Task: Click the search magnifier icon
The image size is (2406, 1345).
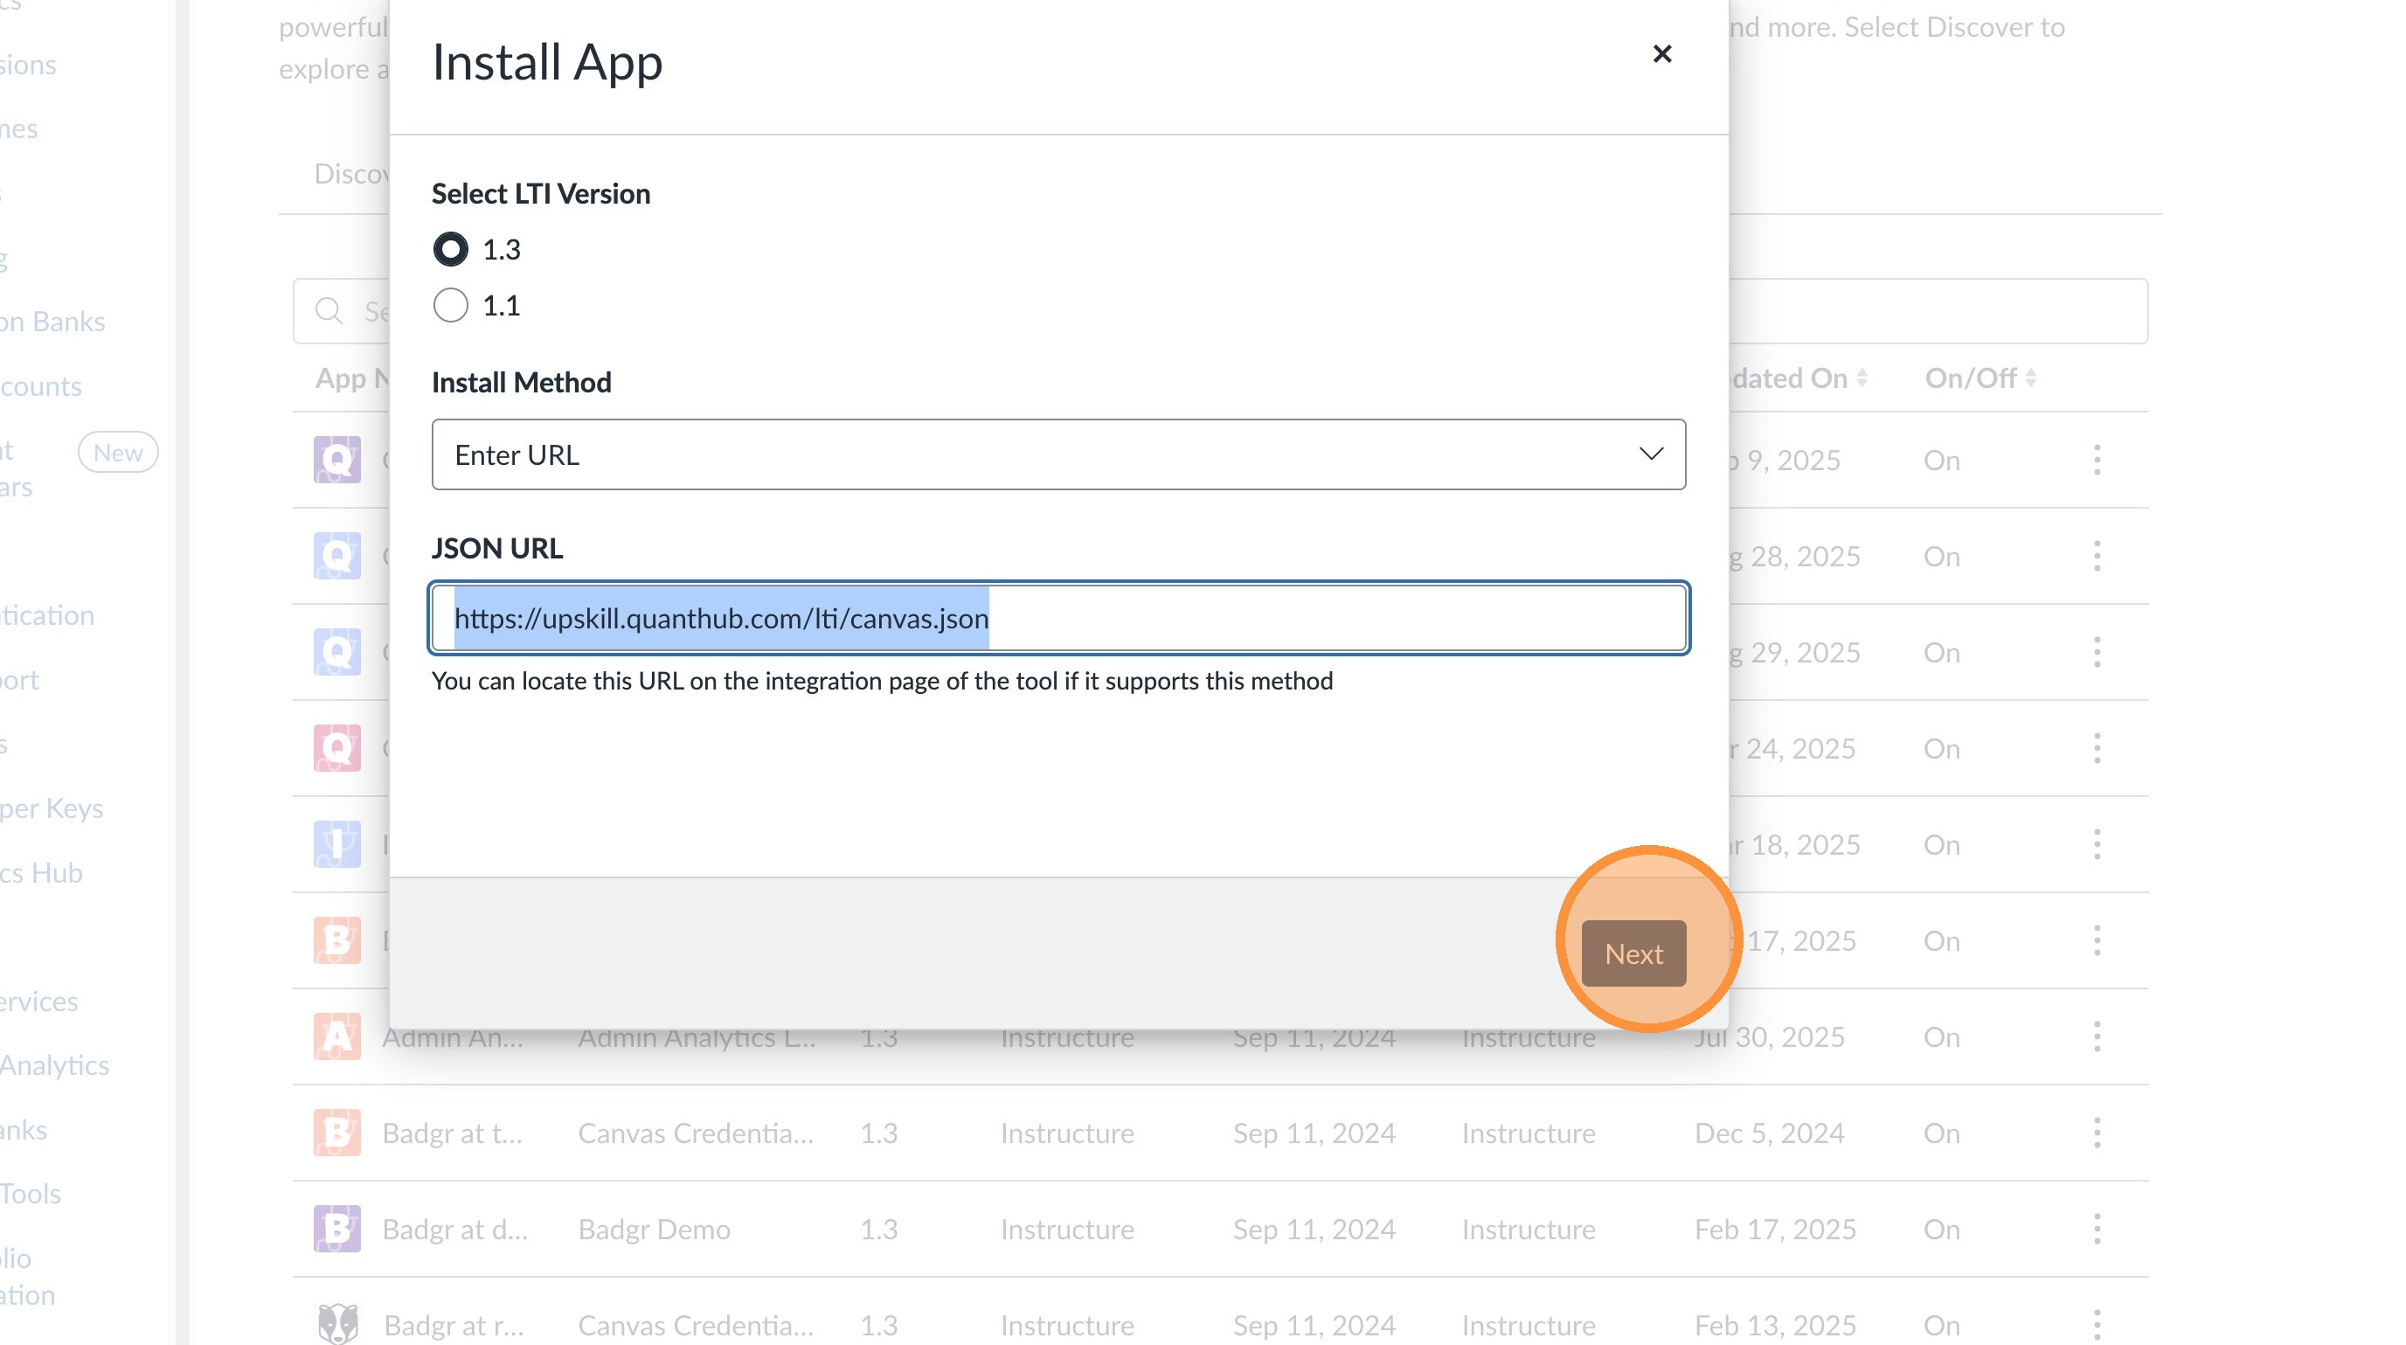Action: click(x=329, y=311)
